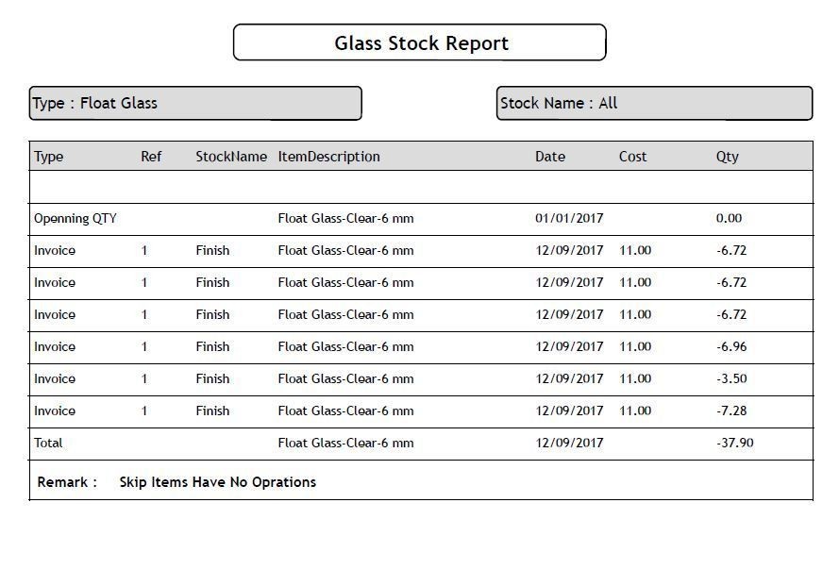
Task: Select the invoice quantity -3.50 cell
Action: (x=731, y=379)
